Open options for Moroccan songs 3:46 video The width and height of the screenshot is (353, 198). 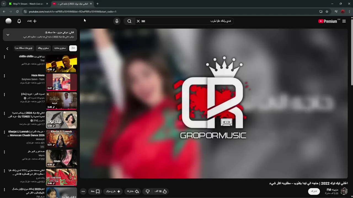point(4,171)
